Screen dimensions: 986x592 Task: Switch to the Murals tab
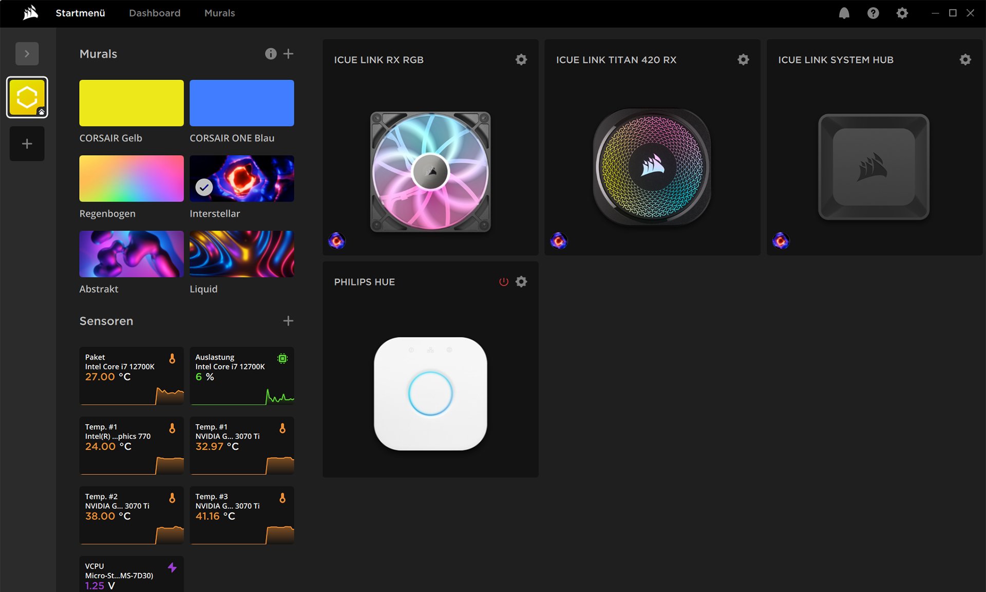click(219, 13)
